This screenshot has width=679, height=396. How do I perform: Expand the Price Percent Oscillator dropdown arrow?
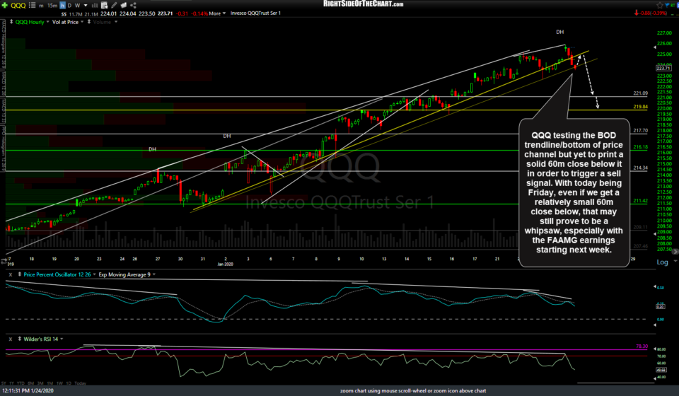(94, 274)
